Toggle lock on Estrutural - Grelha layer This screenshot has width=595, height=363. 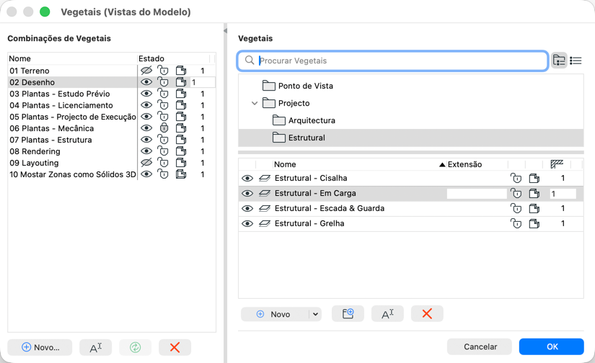(516, 223)
